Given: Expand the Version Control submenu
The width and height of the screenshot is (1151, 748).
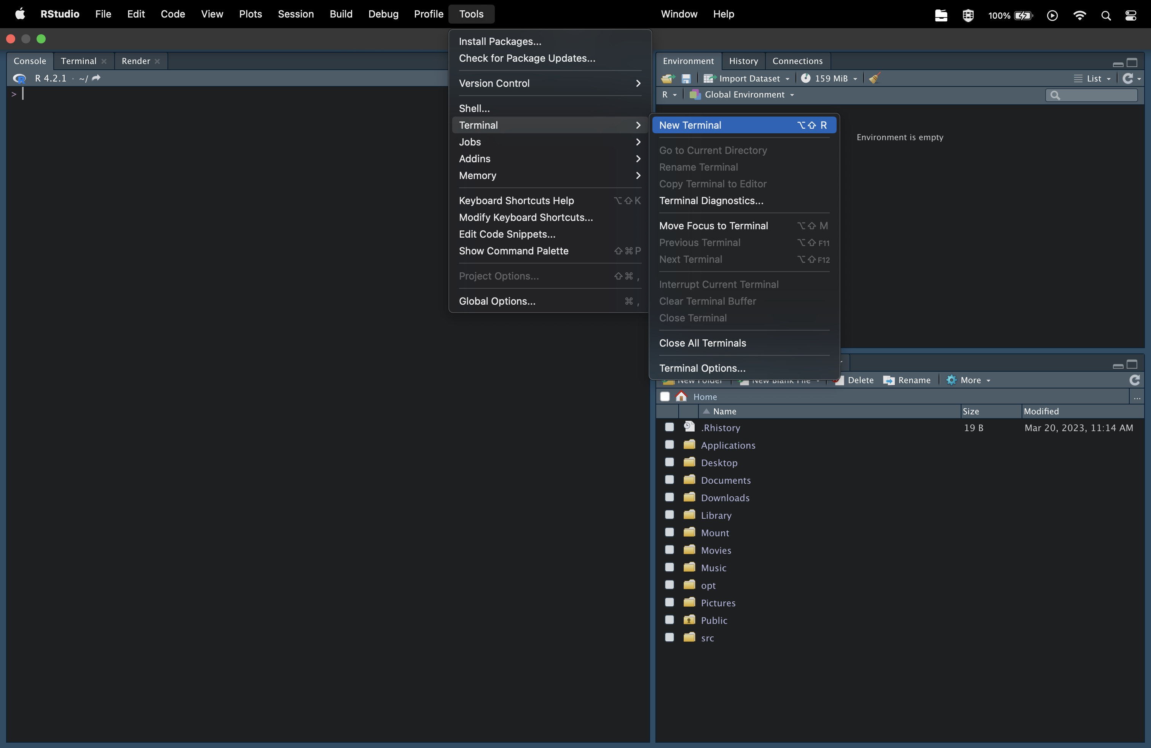Looking at the screenshot, I should pyautogui.click(x=549, y=83).
